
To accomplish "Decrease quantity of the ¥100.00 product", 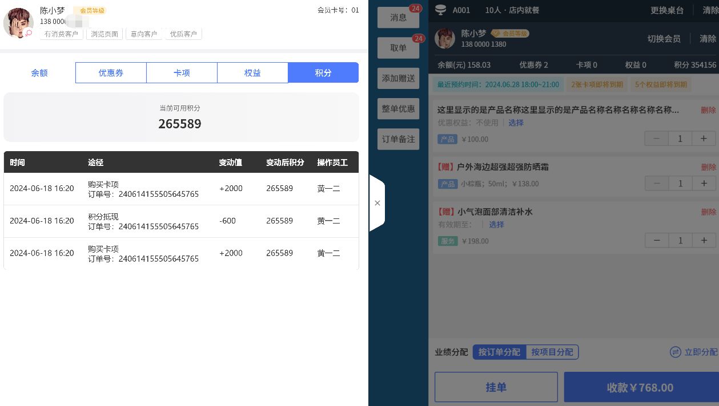I will pos(657,139).
